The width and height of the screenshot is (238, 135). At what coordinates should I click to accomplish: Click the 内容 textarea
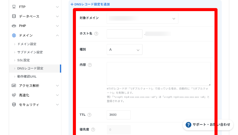click(x=158, y=74)
